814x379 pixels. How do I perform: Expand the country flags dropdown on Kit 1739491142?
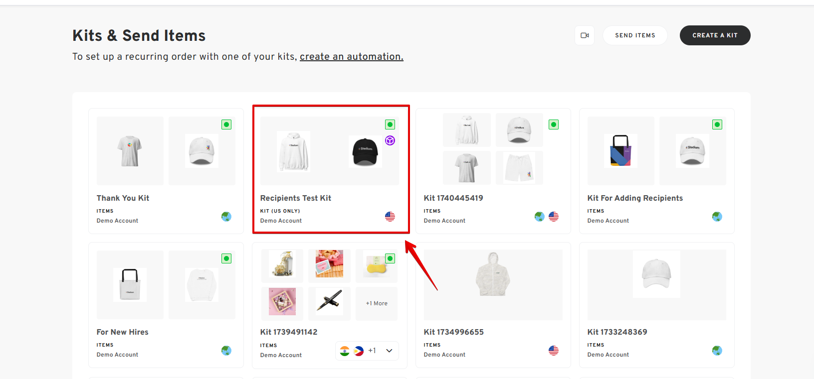[390, 351]
